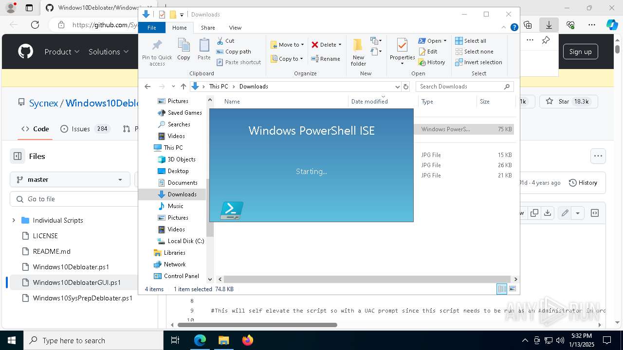
Task: Click History link on GitHub file
Action: [x=583, y=183]
